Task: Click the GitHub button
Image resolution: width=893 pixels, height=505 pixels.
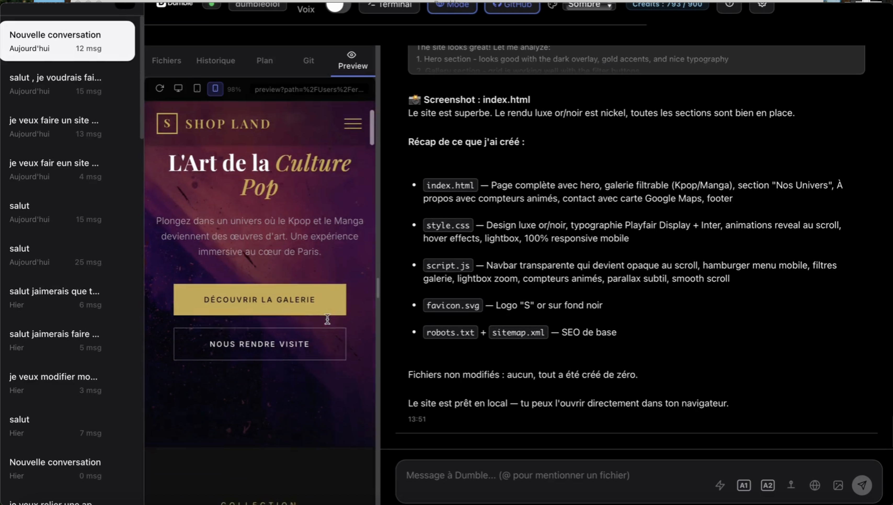Action: [x=512, y=5]
